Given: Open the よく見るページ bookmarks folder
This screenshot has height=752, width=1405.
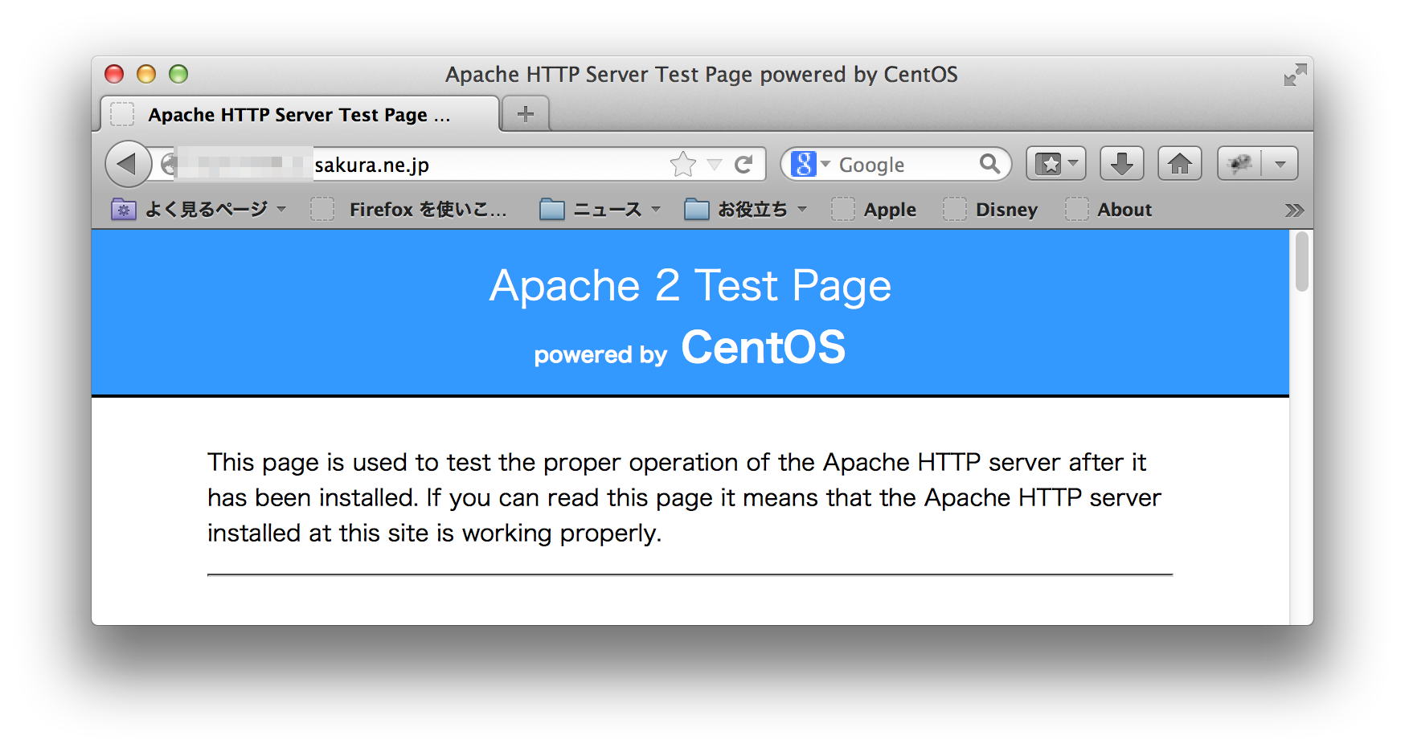Looking at the screenshot, I should pos(199,210).
